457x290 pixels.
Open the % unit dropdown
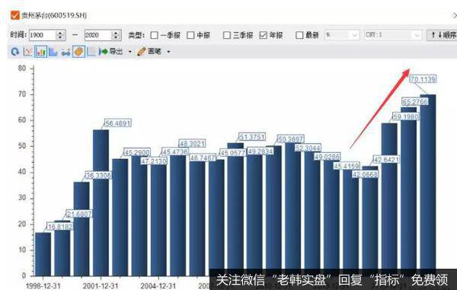coord(342,35)
